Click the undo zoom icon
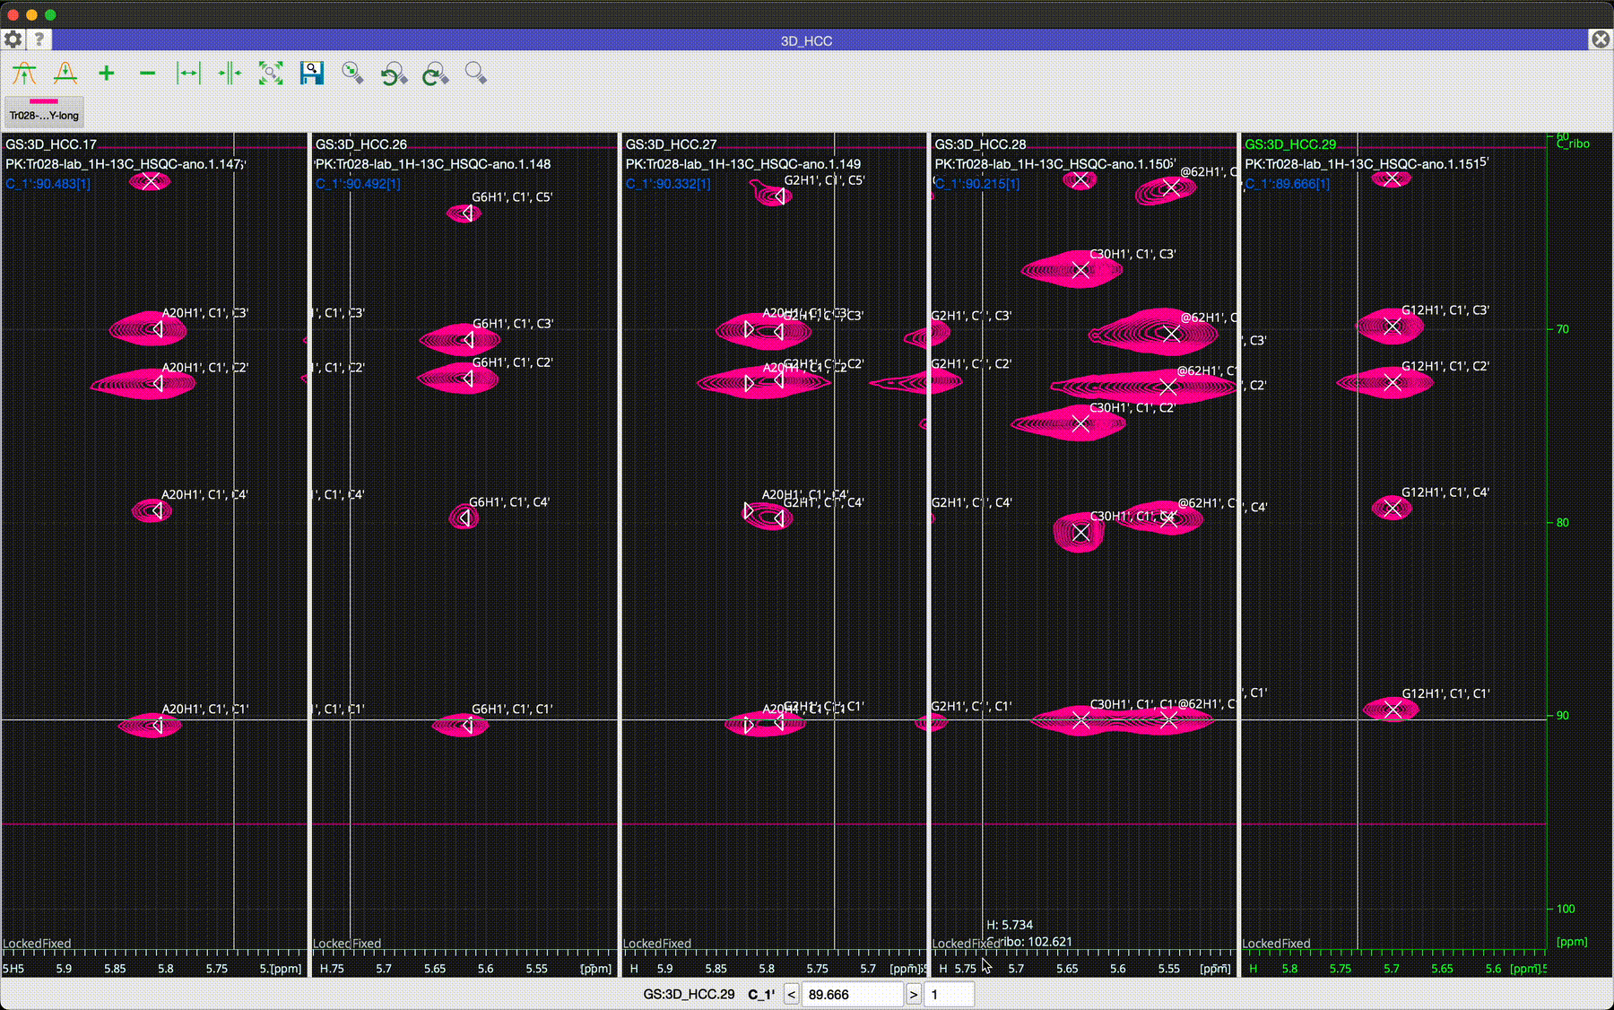The height and width of the screenshot is (1010, 1614). 394,74
